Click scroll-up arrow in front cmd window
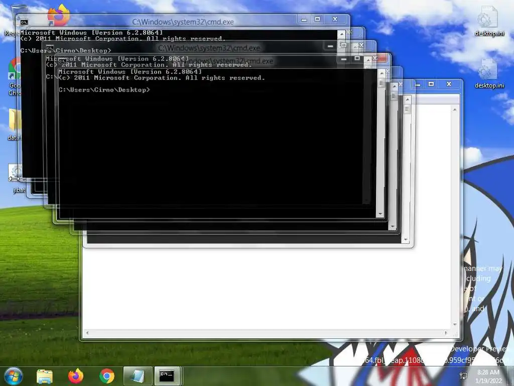Image resolution: width=514 pixels, height=386 pixels. (x=381, y=73)
